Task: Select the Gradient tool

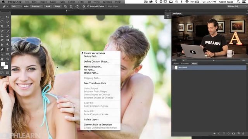Action: point(7,40)
